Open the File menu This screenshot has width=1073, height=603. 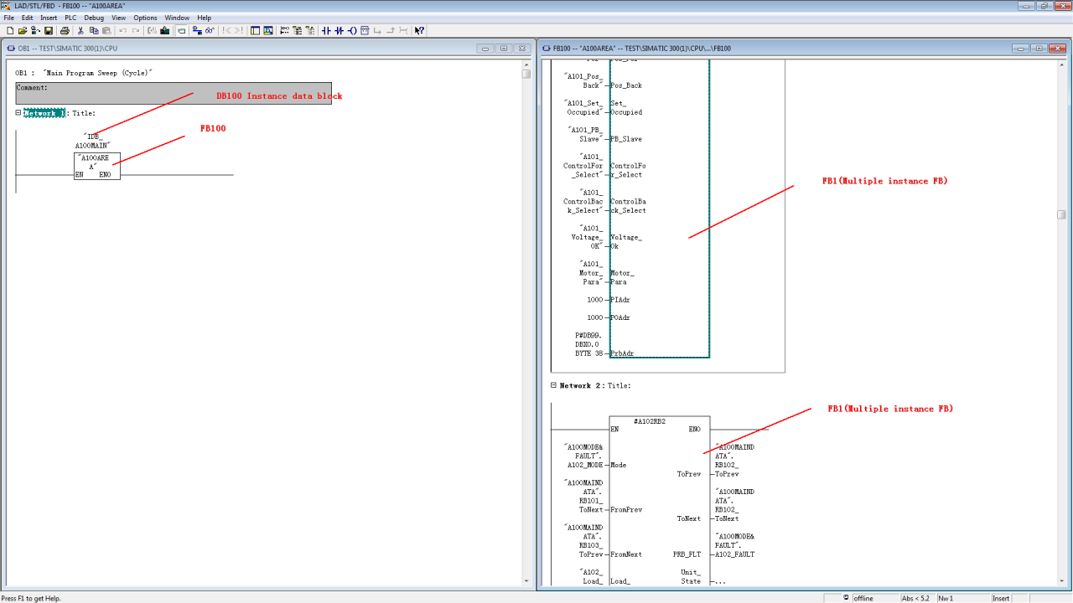coord(9,18)
